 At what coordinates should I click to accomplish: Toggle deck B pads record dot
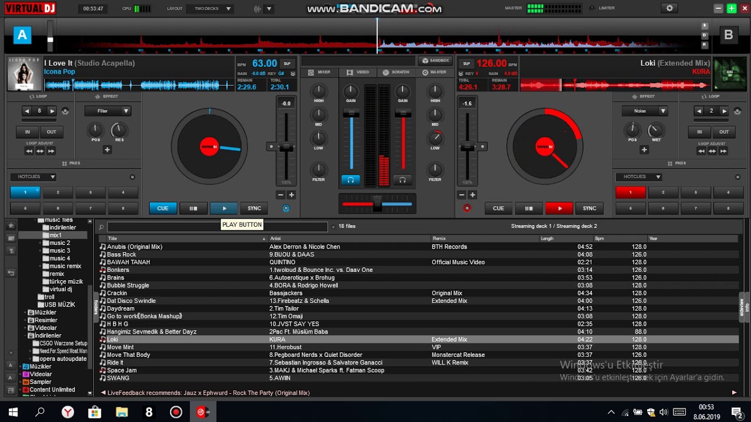click(738, 177)
